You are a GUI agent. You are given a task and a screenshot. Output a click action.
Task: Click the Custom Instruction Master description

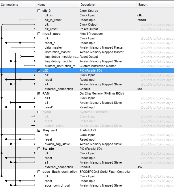(98, 66)
